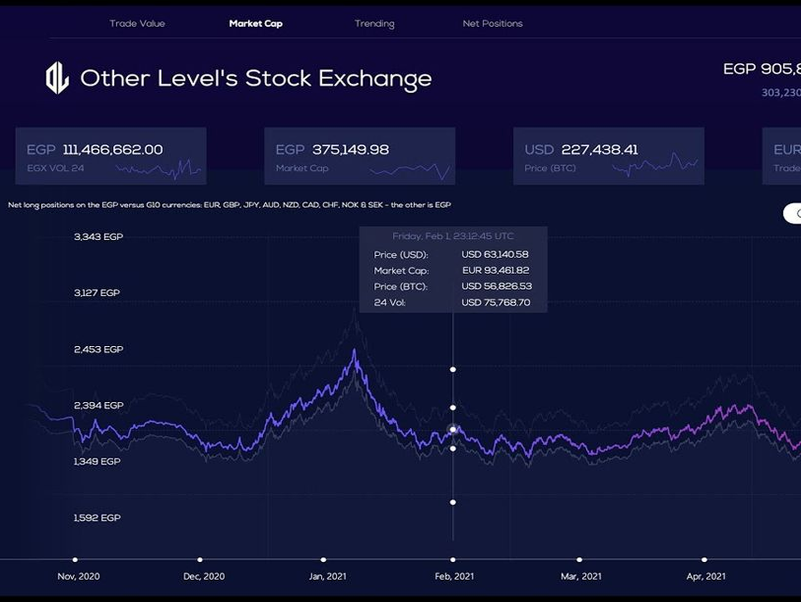801x602 pixels.
Task: Open the Trade Value tab
Action: click(137, 24)
